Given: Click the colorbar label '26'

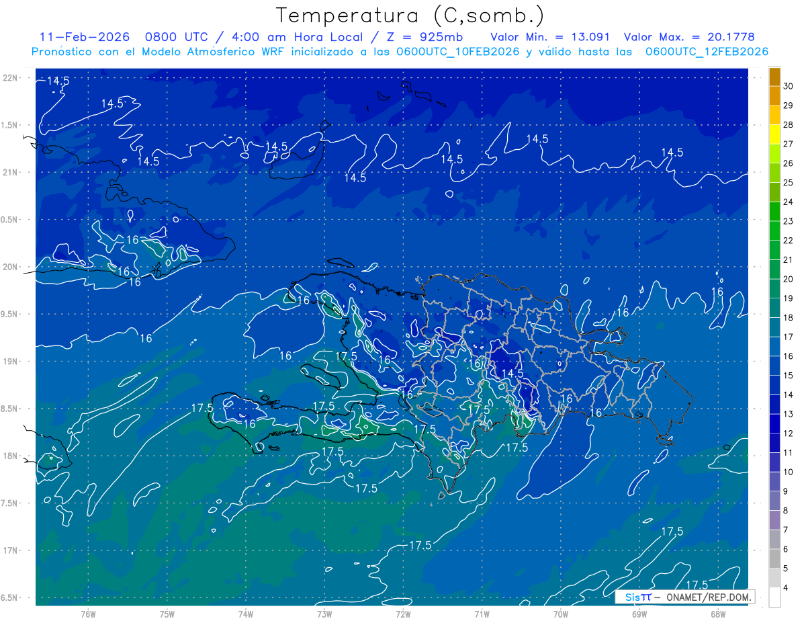Looking at the screenshot, I should tap(788, 163).
